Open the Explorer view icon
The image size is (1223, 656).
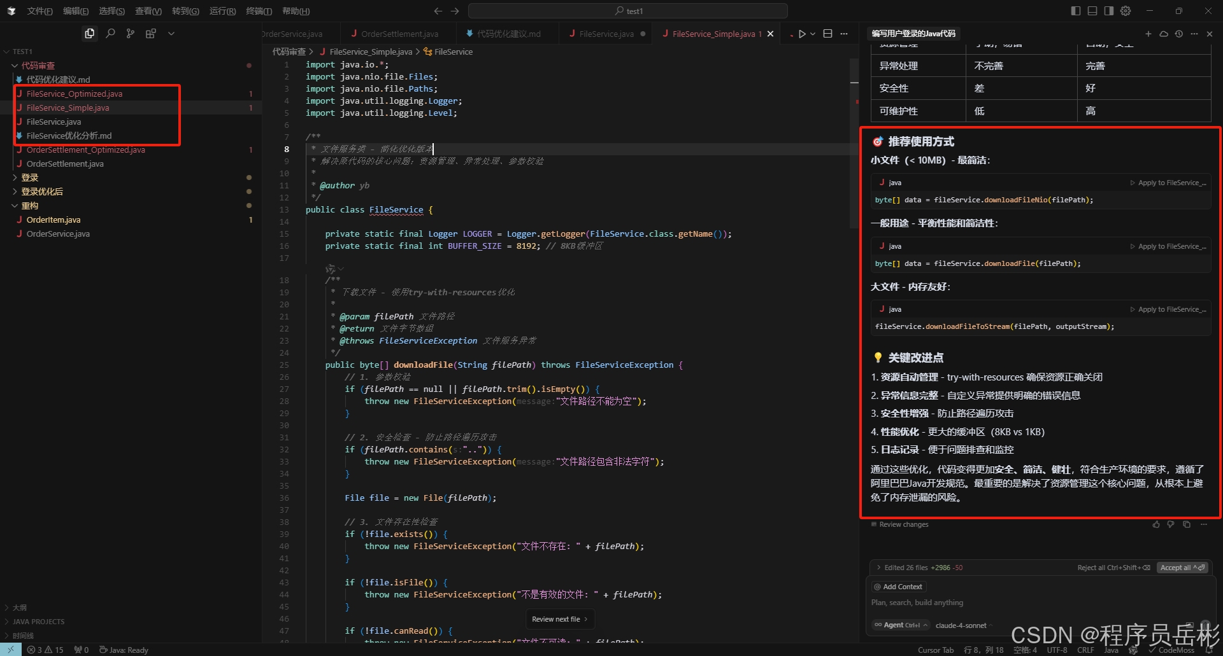(x=90, y=33)
